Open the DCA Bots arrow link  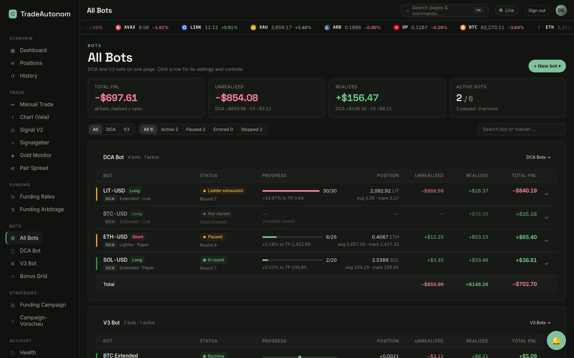[538, 157]
